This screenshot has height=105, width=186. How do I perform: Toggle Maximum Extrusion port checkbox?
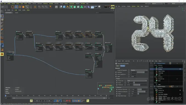coord(129,92)
